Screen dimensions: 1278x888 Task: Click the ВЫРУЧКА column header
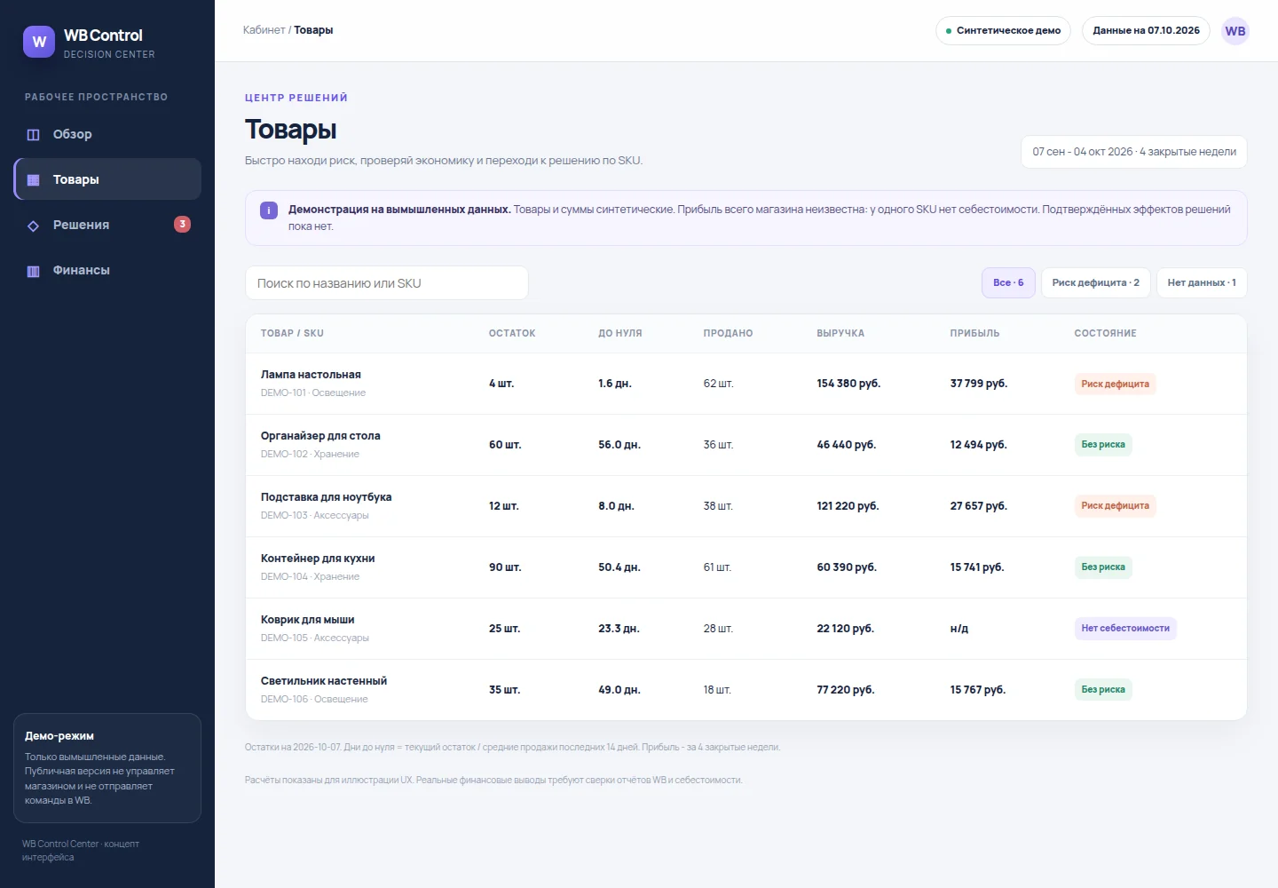(840, 333)
